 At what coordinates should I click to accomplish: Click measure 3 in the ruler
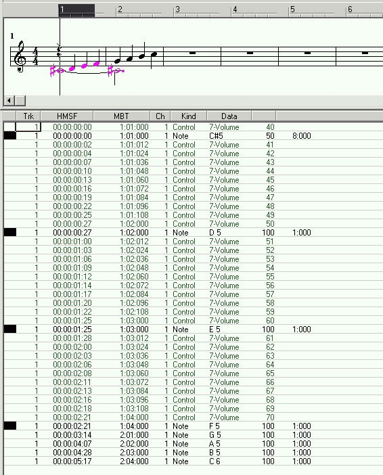point(177,10)
